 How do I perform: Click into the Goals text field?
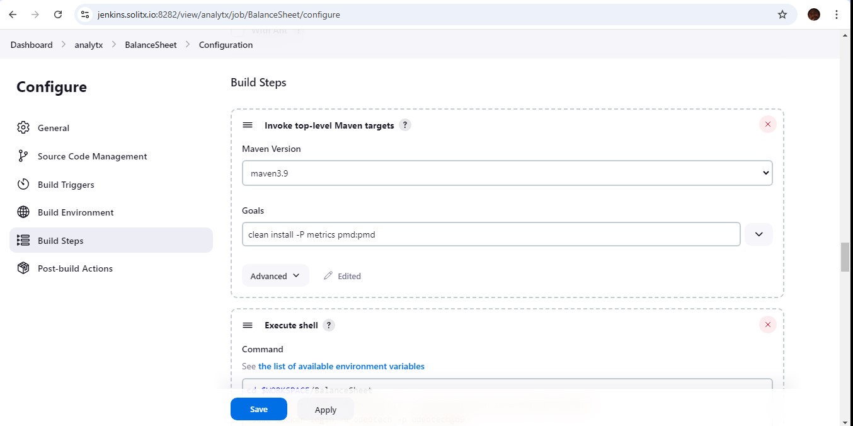click(491, 234)
